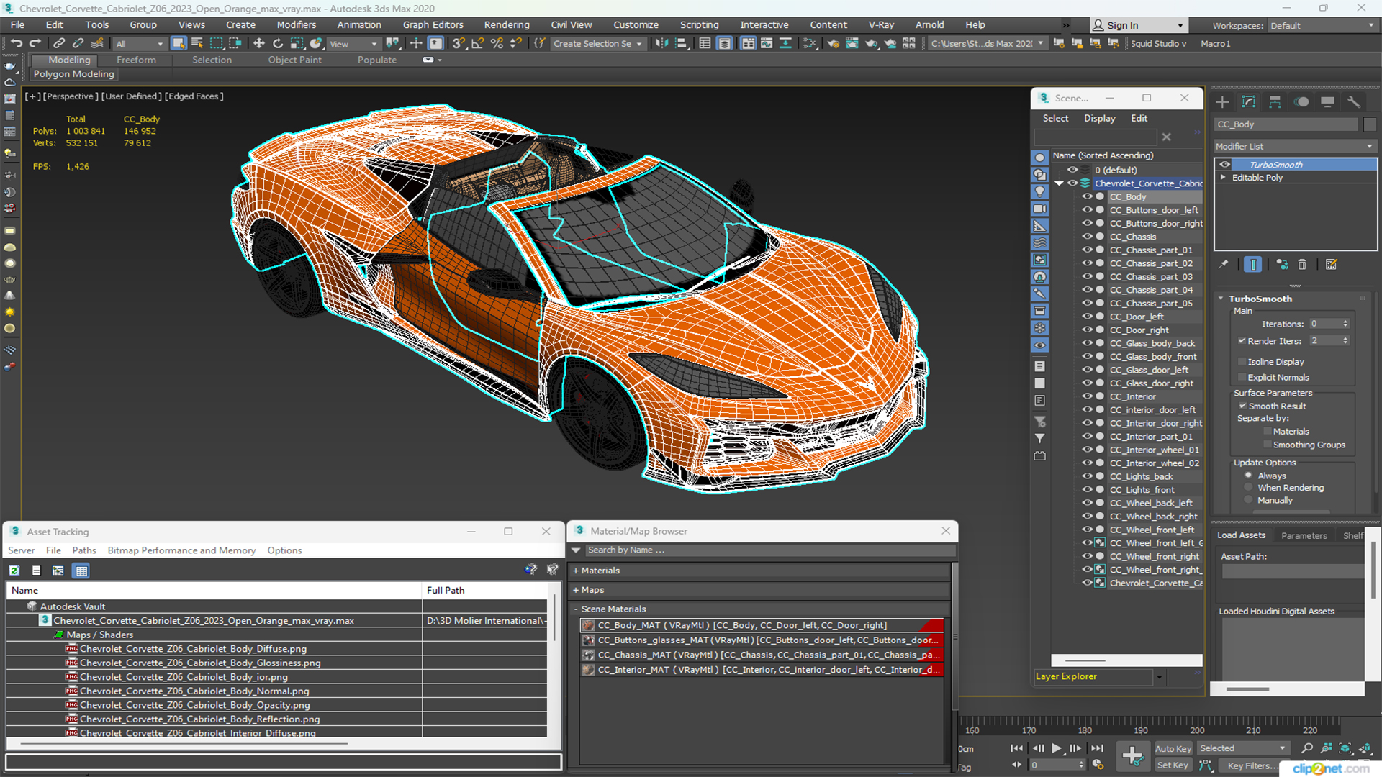1382x777 pixels.
Task: Open the Selected key filter dropdown
Action: [1243, 748]
